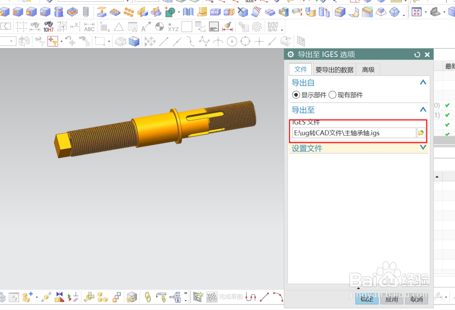This screenshot has width=455, height=310.
Task: Open the Fit View red arrows icon
Action: 416,12
